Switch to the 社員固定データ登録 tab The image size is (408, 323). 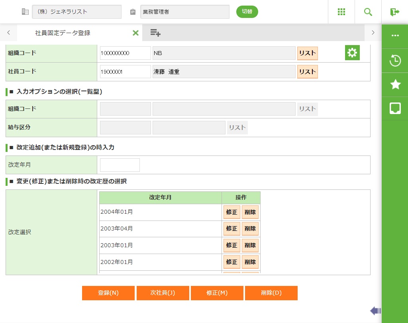(63, 33)
